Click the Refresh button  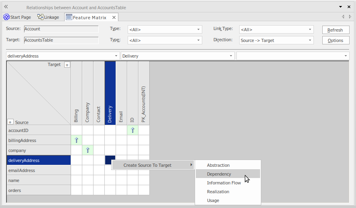[335, 30]
